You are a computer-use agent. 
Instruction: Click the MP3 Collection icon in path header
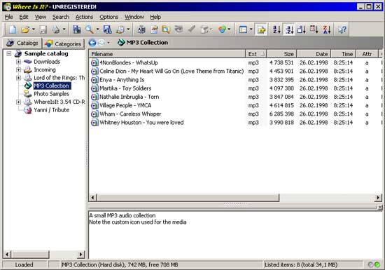click(121, 43)
